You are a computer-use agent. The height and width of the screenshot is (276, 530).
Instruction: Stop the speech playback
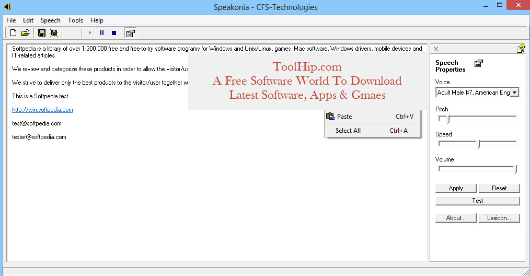[x=114, y=33]
